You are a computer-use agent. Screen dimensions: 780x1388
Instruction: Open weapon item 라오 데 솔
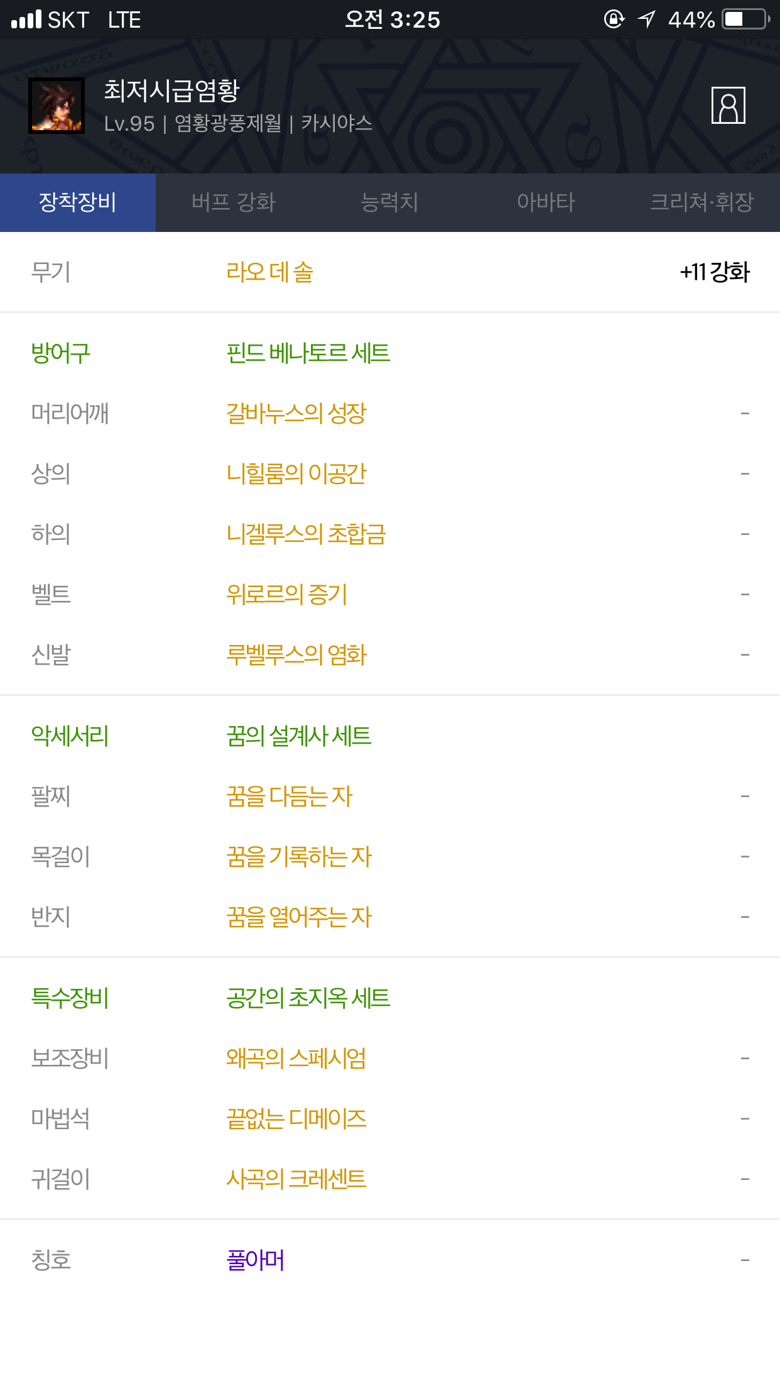click(270, 272)
